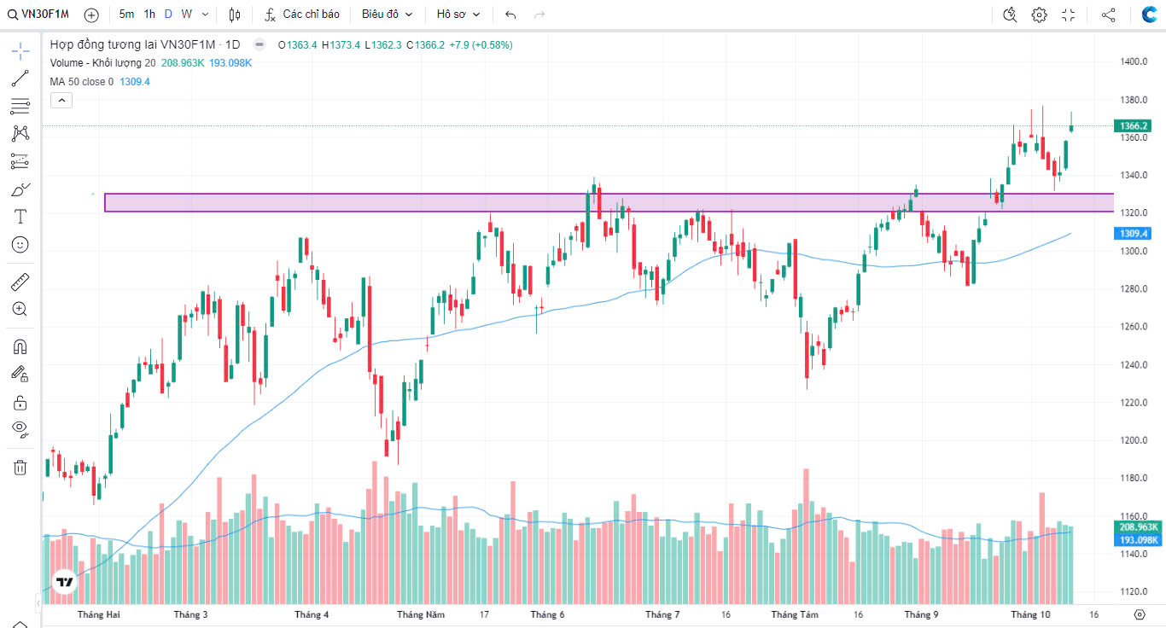
Task: Select the Fibonacci retracement tool
Action: click(20, 106)
